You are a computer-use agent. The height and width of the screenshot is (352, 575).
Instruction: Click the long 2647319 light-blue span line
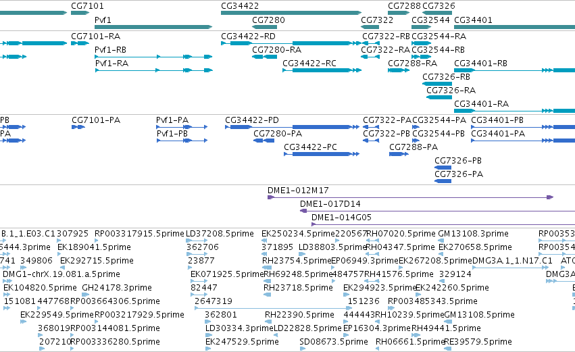pos(273,308)
